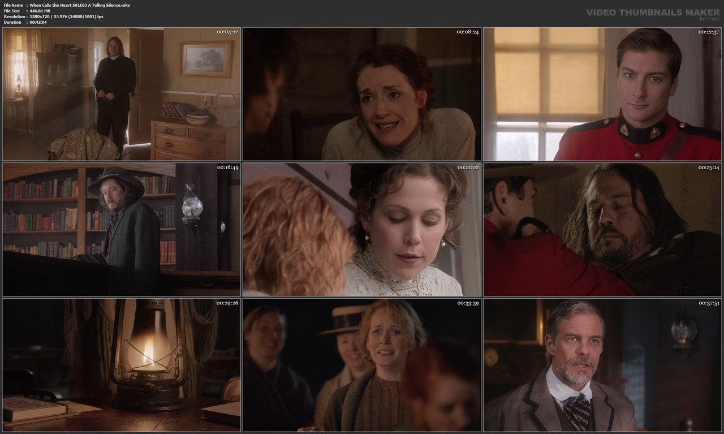Select the thumbnail stamped 00:21:02
Viewport: 724px width, 434px height.
pyautogui.click(x=362, y=230)
